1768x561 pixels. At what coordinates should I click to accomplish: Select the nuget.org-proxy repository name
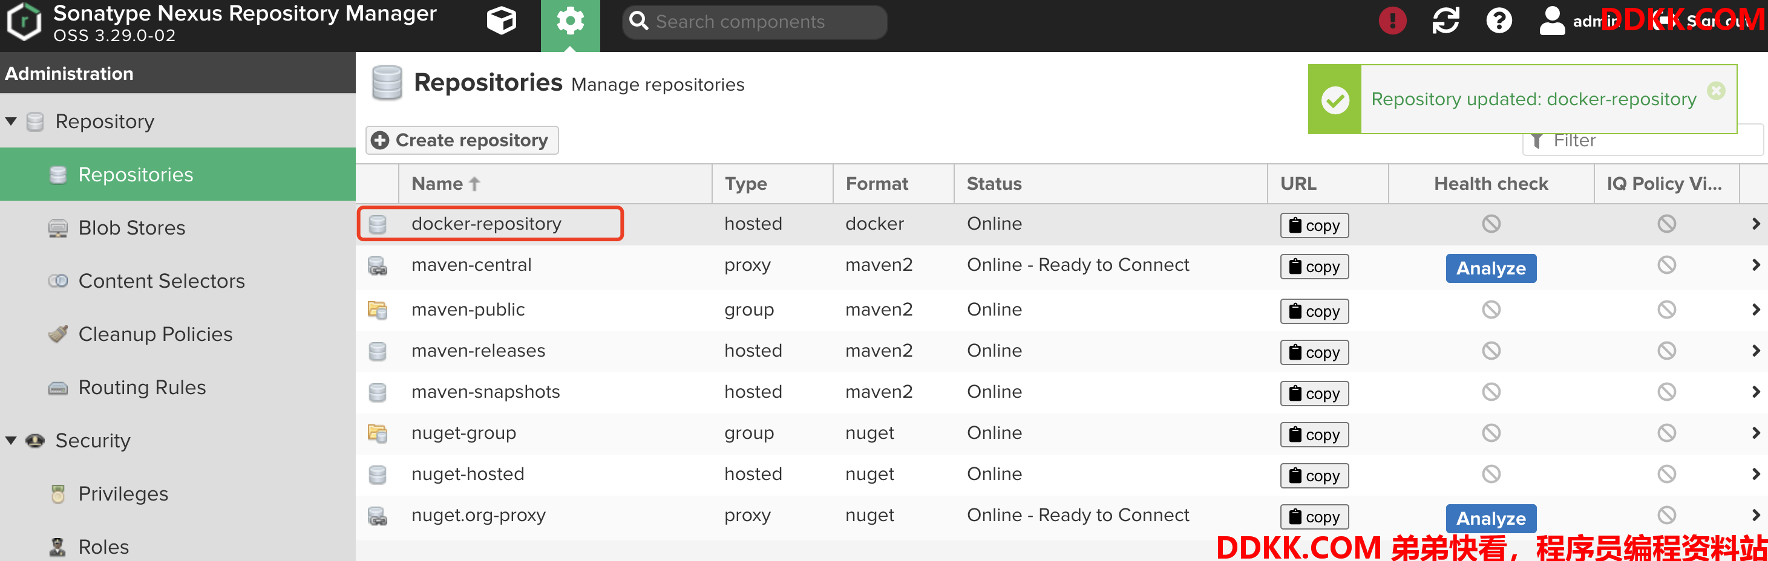(x=479, y=515)
